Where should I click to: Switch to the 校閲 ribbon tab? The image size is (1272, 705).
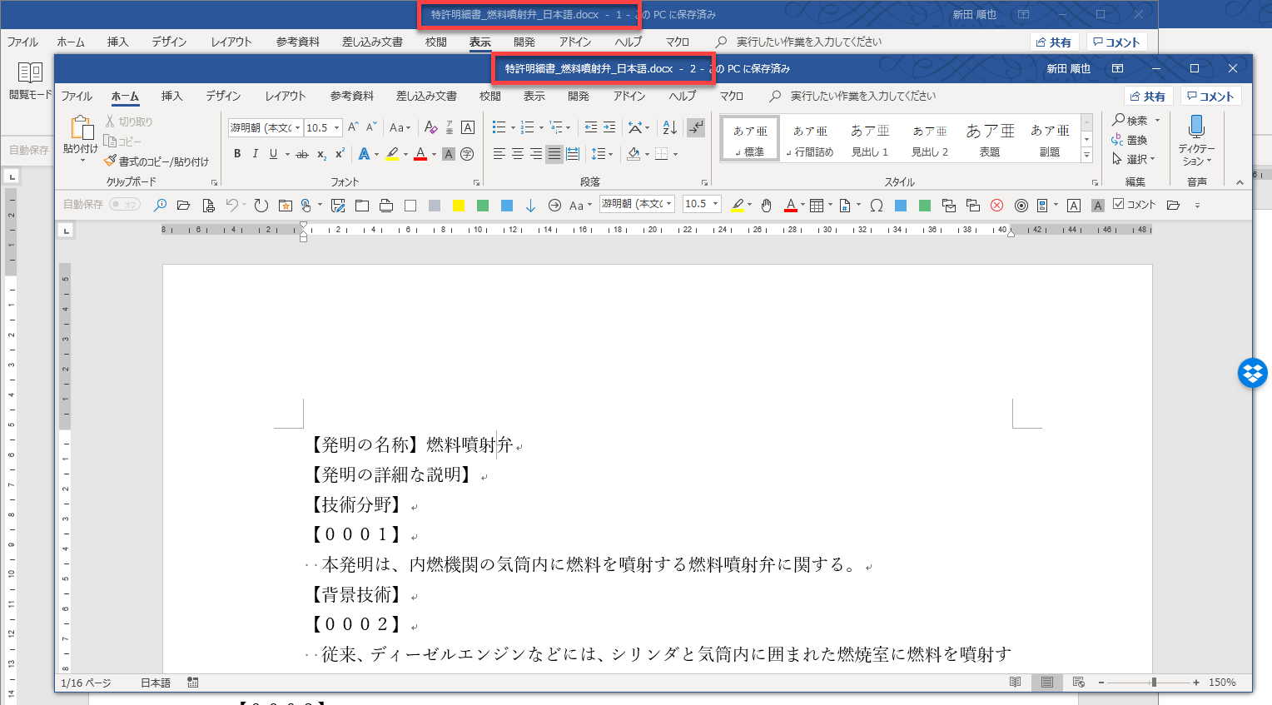490,97
